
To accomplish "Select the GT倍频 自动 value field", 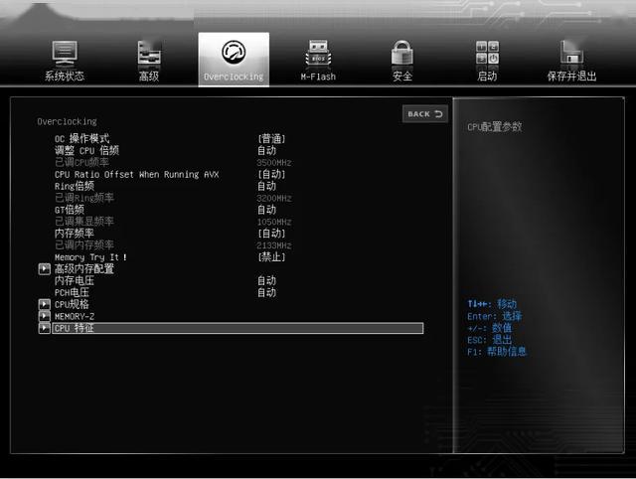I will (267, 210).
